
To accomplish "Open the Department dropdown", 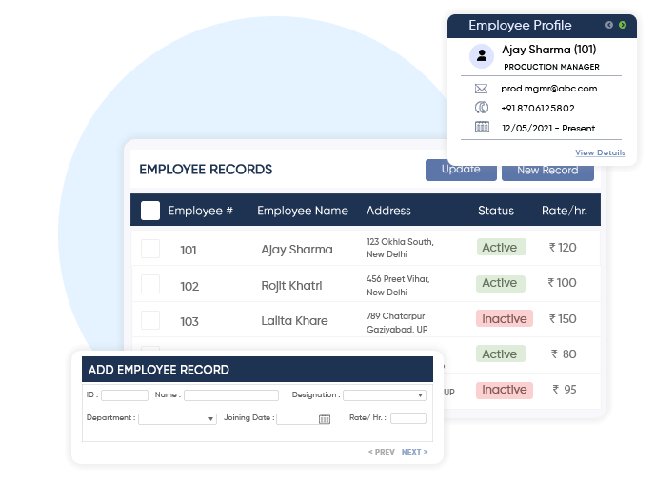I will coord(177,419).
